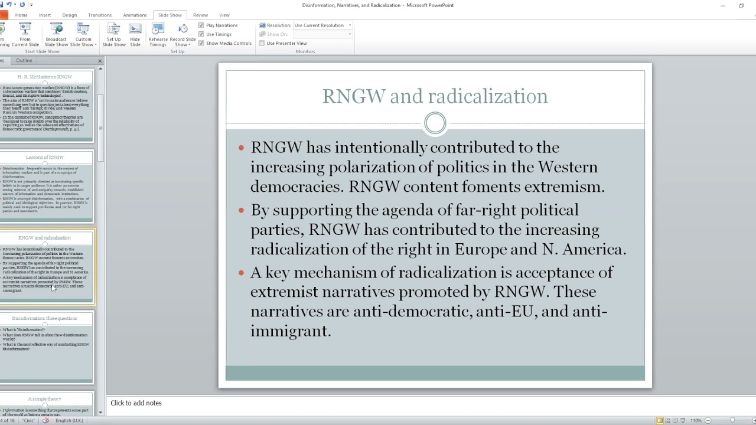Click the 'Civic' theme indicator
The image size is (756, 425).
(29, 420)
